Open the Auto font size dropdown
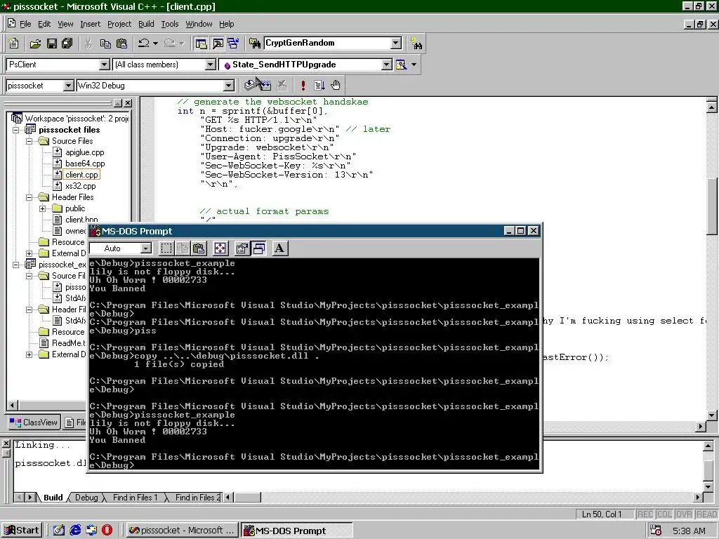This screenshot has width=719, height=539. 146,248
